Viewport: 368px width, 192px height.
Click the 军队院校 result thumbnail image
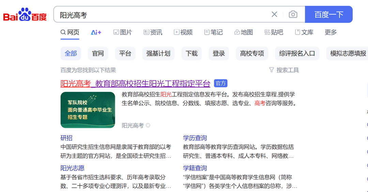coord(88,110)
